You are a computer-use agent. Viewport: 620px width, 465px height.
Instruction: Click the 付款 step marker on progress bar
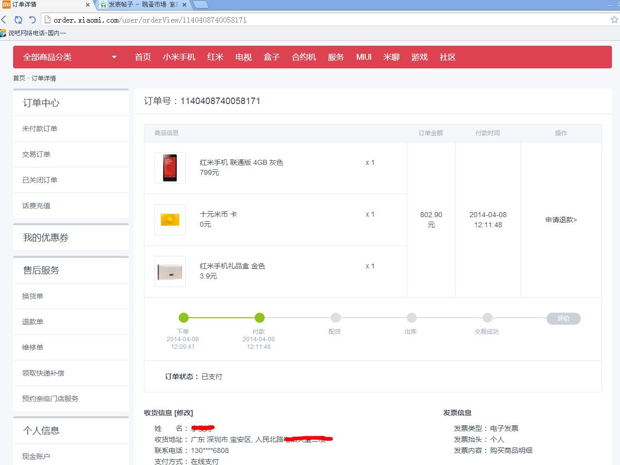point(259,318)
